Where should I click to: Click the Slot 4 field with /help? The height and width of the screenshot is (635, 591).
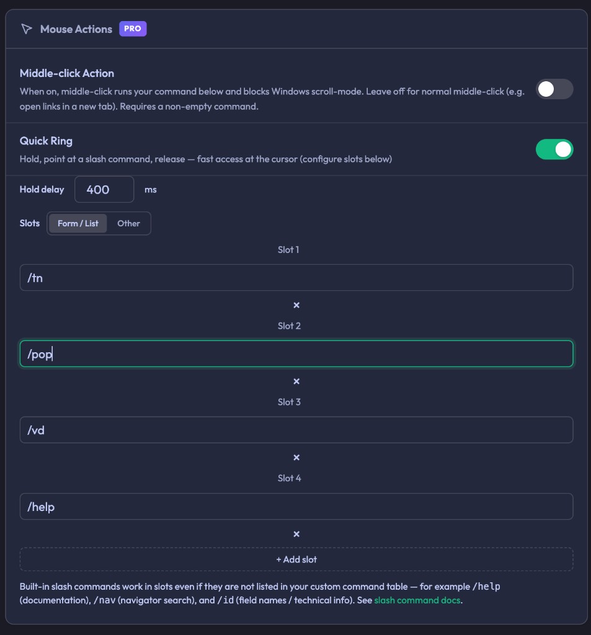[x=296, y=506]
